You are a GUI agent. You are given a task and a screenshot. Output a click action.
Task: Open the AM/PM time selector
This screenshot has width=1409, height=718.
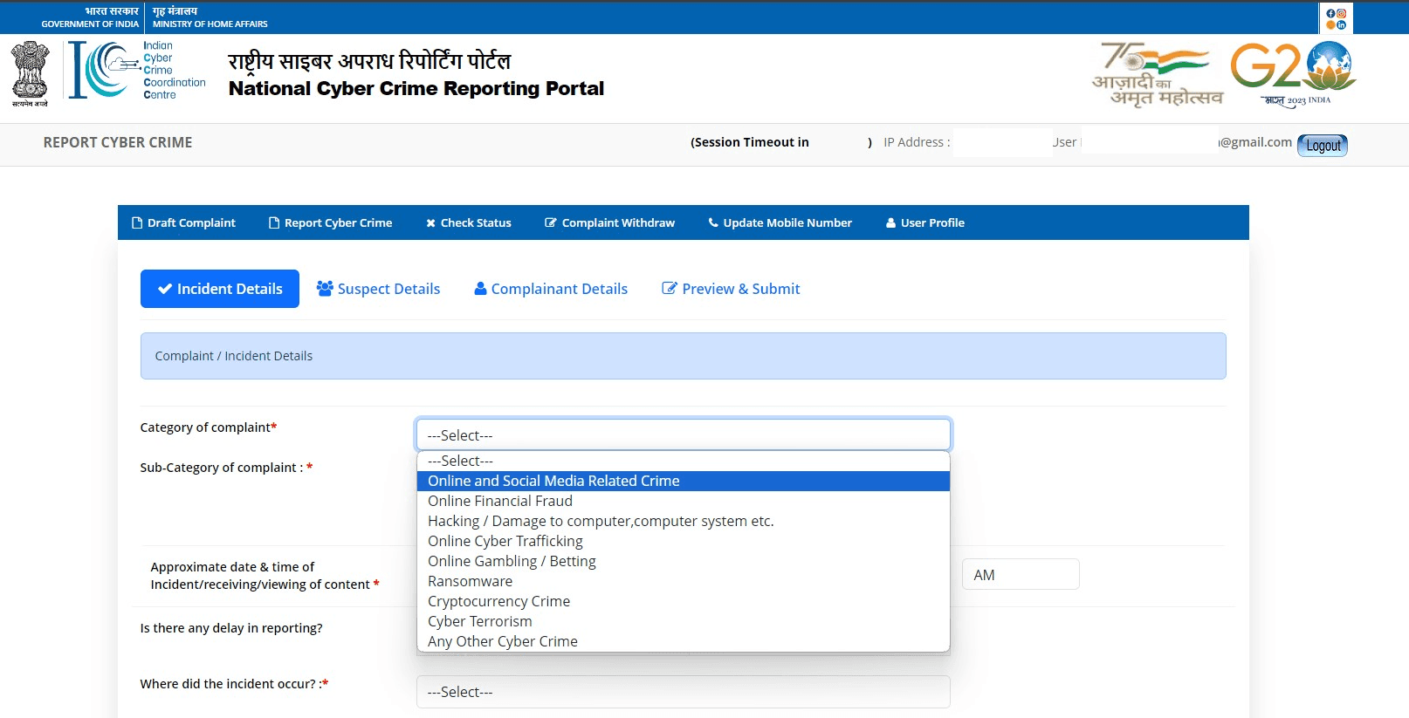click(1021, 574)
